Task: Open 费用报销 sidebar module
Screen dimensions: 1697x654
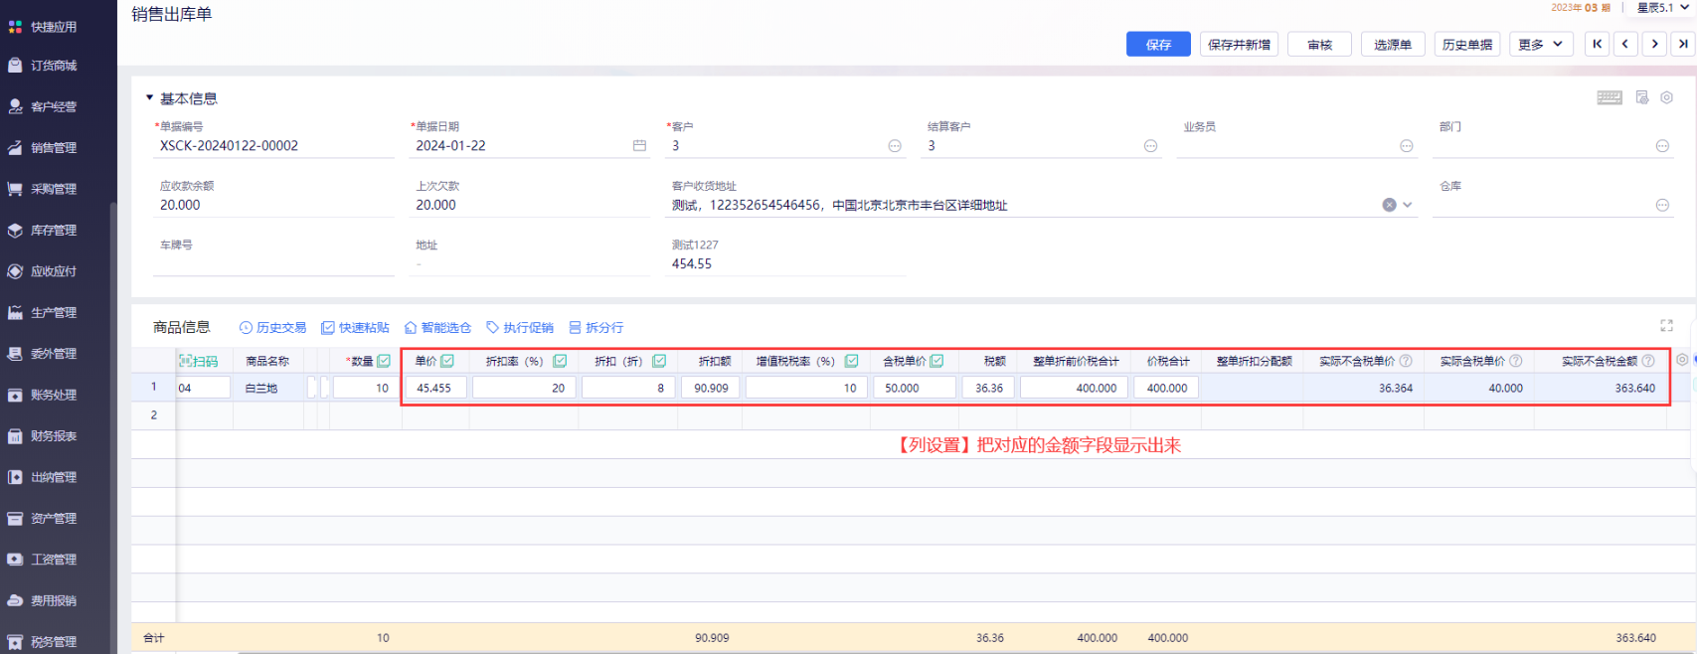Action: point(43,601)
